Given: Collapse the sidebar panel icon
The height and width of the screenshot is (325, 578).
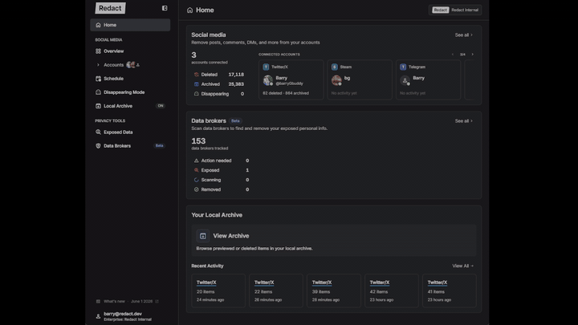Looking at the screenshot, I should (x=165, y=8).
